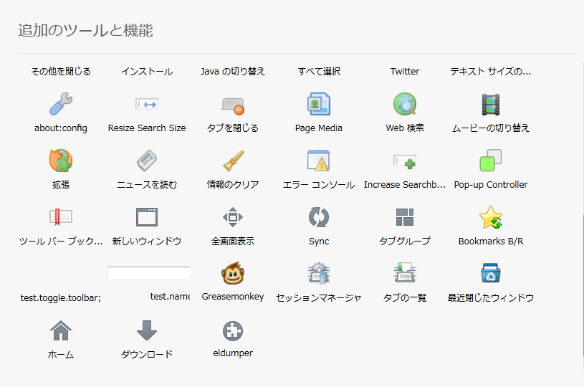Select the ムービーの切り替え film icon
The width and height of the screenshot is (584, 387).
click(491, 105)
